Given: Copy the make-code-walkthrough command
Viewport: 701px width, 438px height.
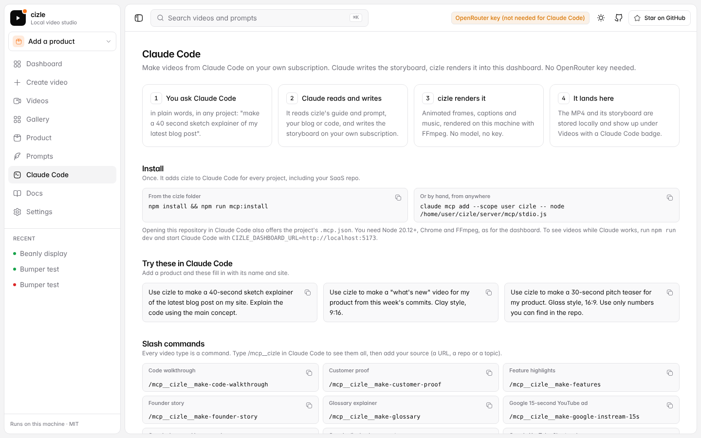Looking at the screenshot, I should [x=309, y=373].
